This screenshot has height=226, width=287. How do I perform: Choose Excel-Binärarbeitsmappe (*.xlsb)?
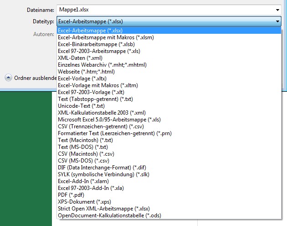click(x=169, y=44)
